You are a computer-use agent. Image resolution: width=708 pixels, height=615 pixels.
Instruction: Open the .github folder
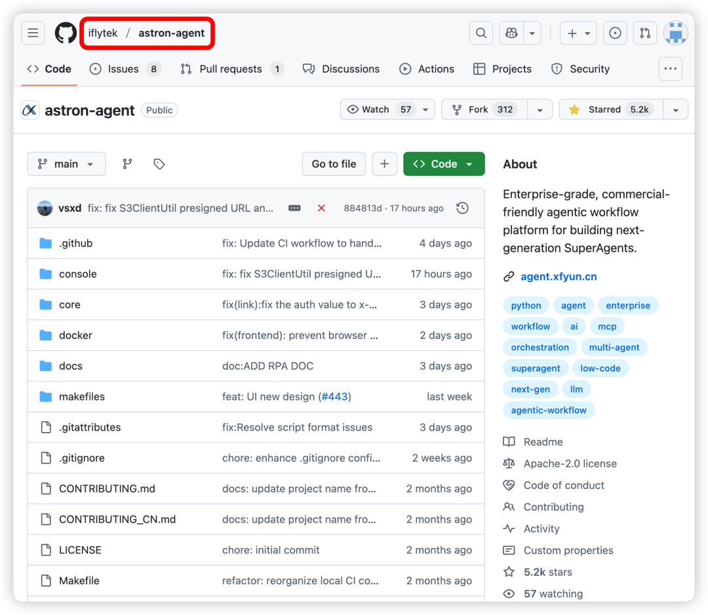76,243
